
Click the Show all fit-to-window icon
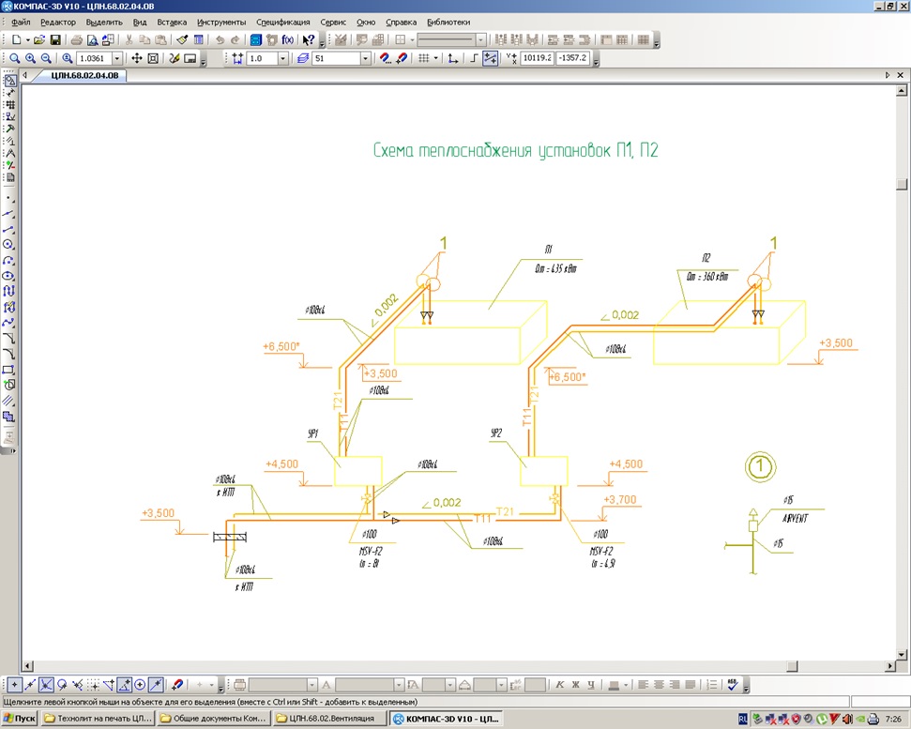[153, 59]
